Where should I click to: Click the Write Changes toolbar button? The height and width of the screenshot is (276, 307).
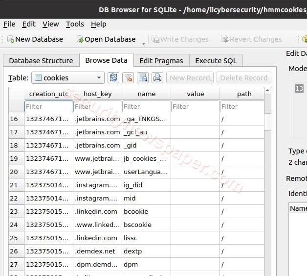tap(180, 39)
